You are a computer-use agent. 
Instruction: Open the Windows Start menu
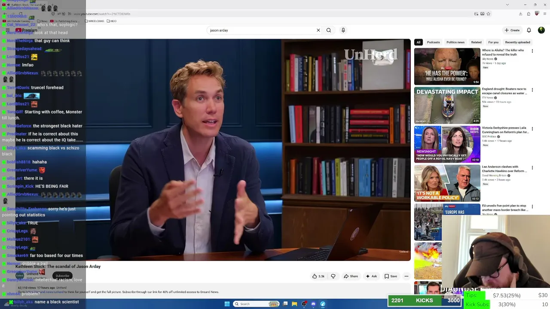[227, 304]
